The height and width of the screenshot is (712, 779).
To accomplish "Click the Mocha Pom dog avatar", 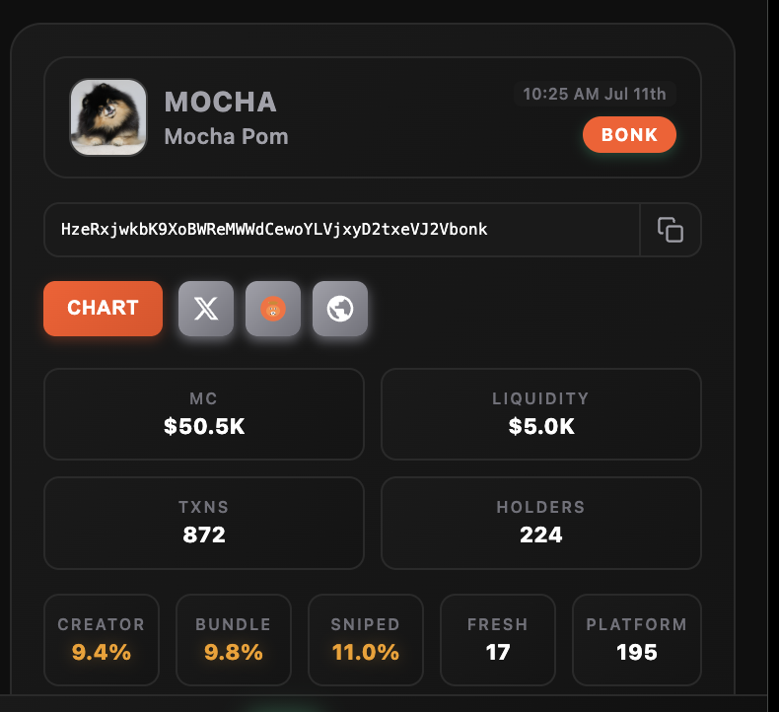I will pyautogui.click(x=108, y=117).
